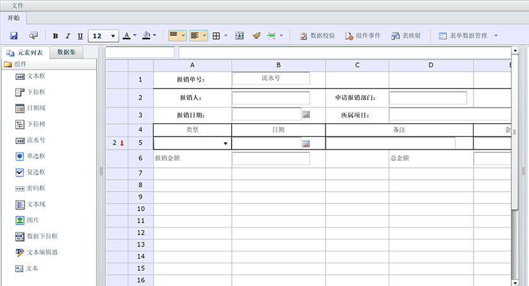529x286 pixels.
Task: Apply the background fill bucket icon
Action: pyautogui.click(x=146, y=35)
